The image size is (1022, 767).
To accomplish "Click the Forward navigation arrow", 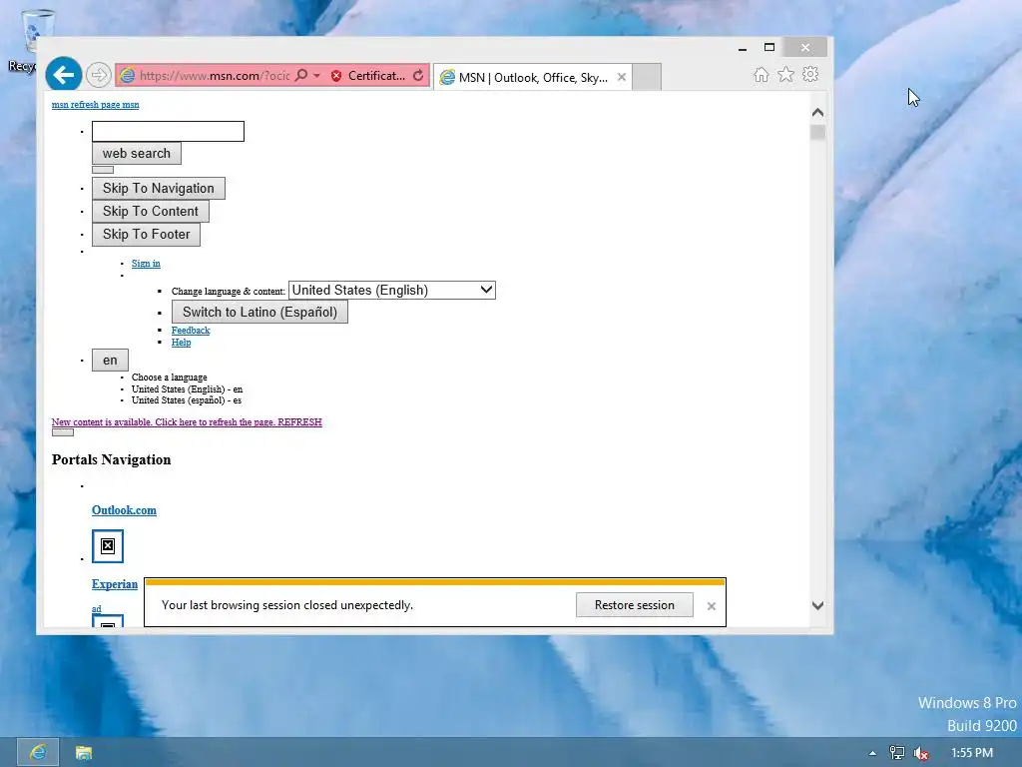I will tap(99, 75).
